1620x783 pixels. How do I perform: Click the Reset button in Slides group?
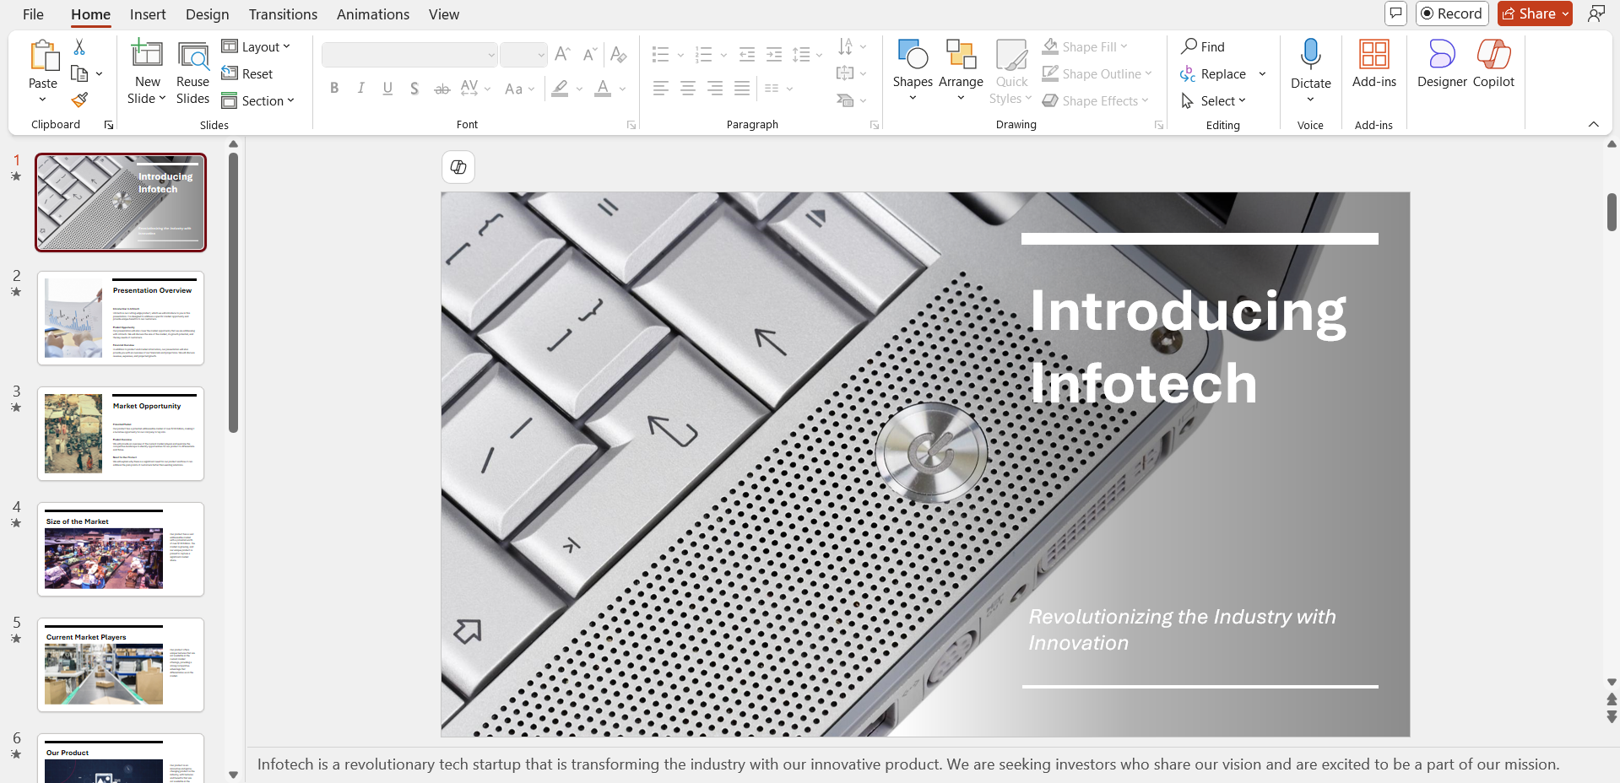(247, 74)
